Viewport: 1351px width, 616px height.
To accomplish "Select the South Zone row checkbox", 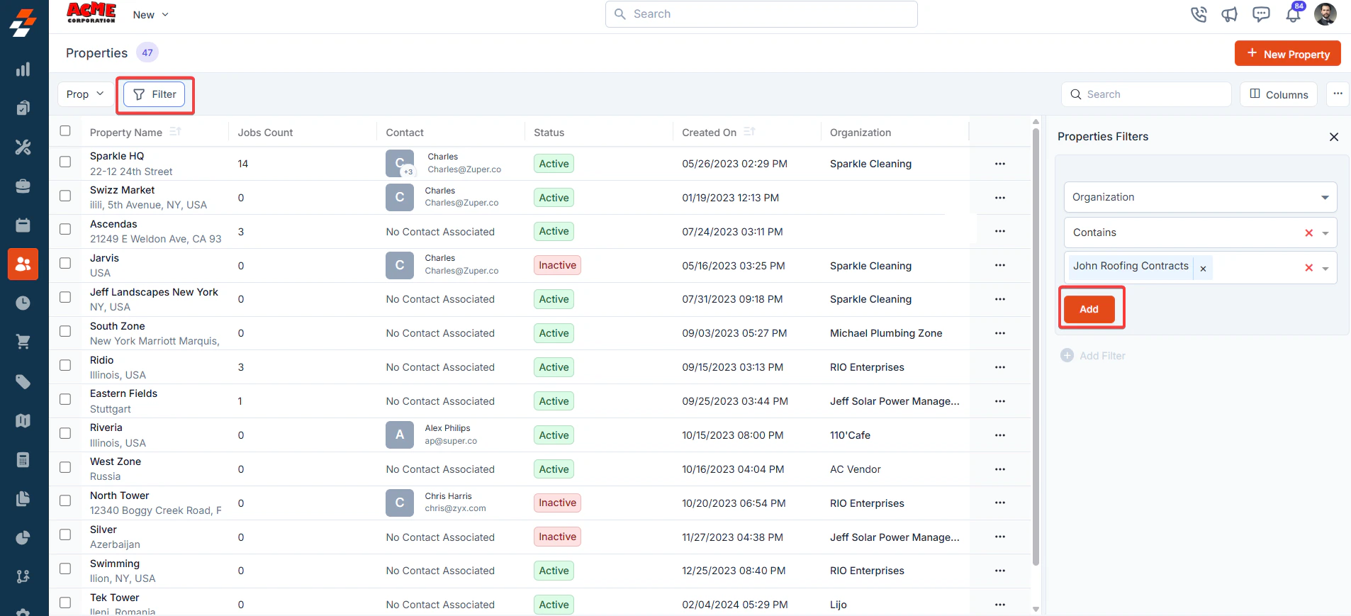I will [65, 331].
